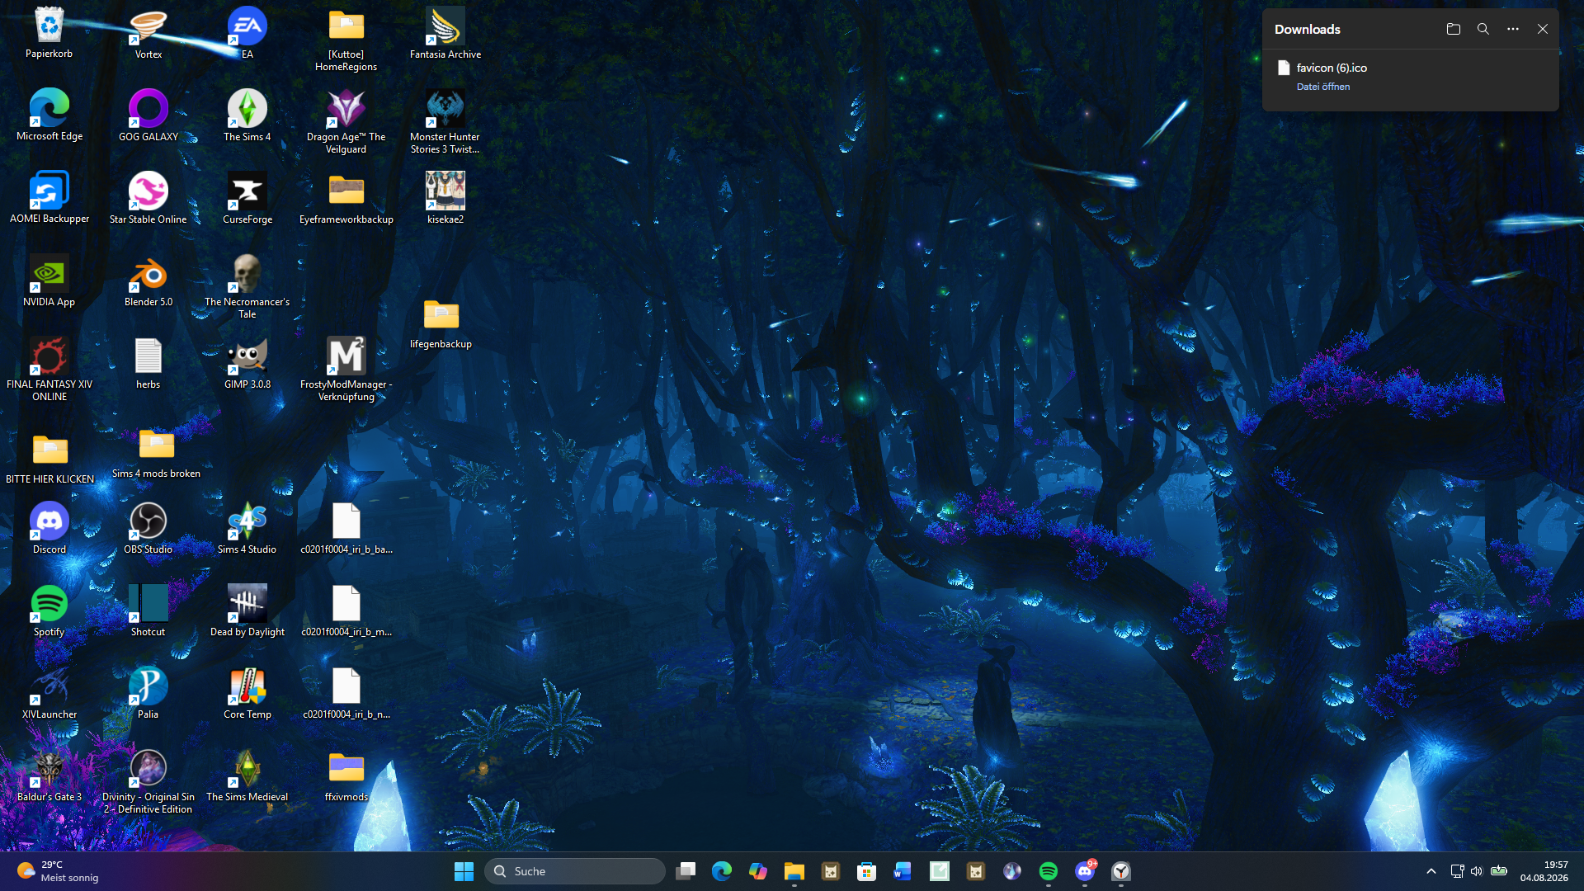Select the lifegenbackup folder

pos(441,323)
